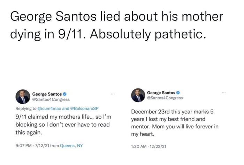
Task: Open more options on the 9/11 tweet
Action: [113, 94]
